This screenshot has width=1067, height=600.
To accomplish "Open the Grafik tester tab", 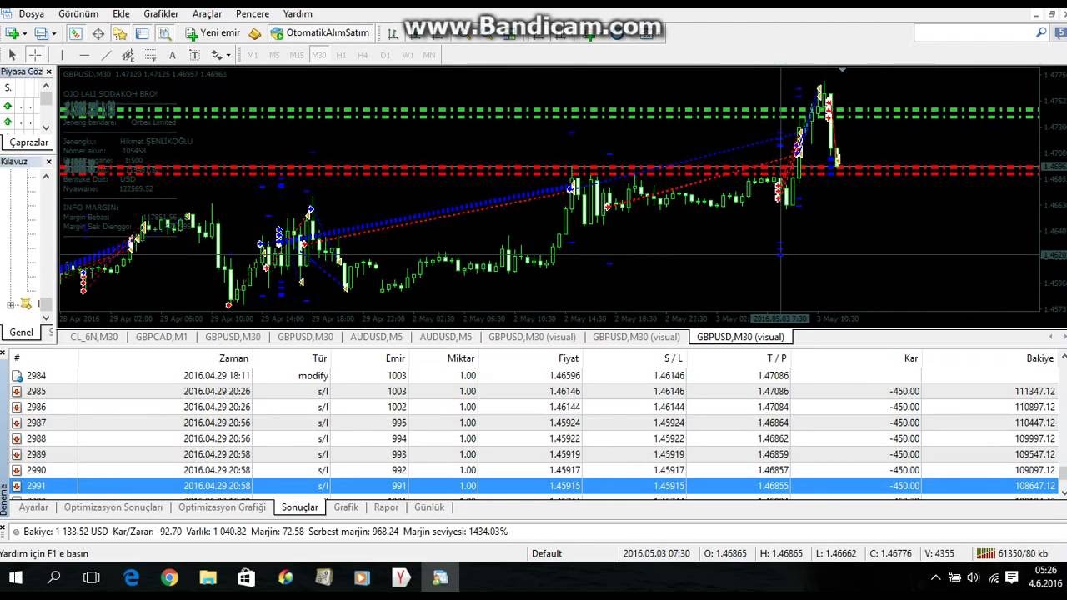I will [x=346, y=507].
